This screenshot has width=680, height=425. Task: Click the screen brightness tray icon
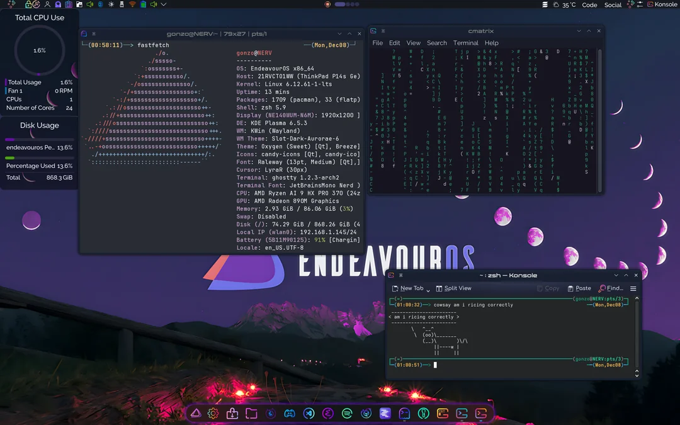pos(111,4)
